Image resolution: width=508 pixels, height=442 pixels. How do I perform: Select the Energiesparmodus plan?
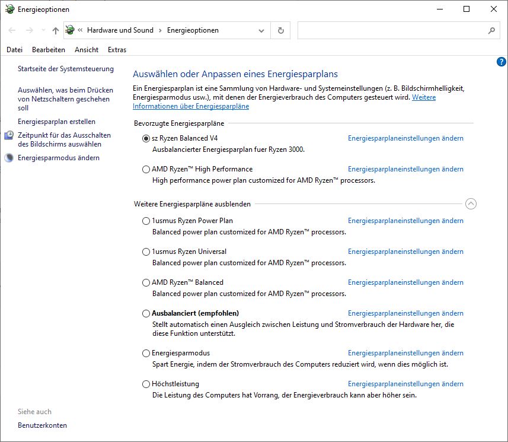[146, 353]
